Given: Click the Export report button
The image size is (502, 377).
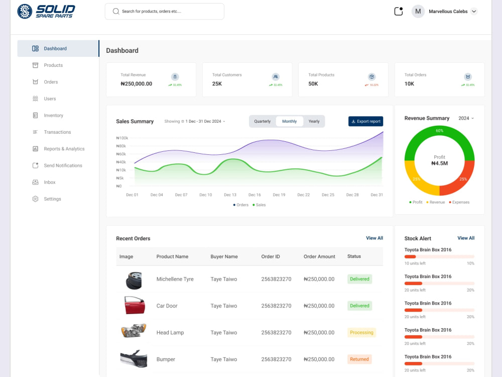Looking at the screenshot, I should point(365,121).
